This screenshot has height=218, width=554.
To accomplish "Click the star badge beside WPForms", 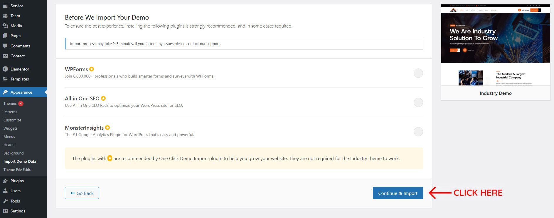I will point(92,69).
